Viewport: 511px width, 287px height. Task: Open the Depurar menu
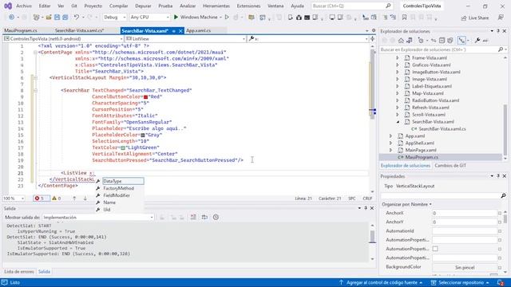click(x=143, y=6)
